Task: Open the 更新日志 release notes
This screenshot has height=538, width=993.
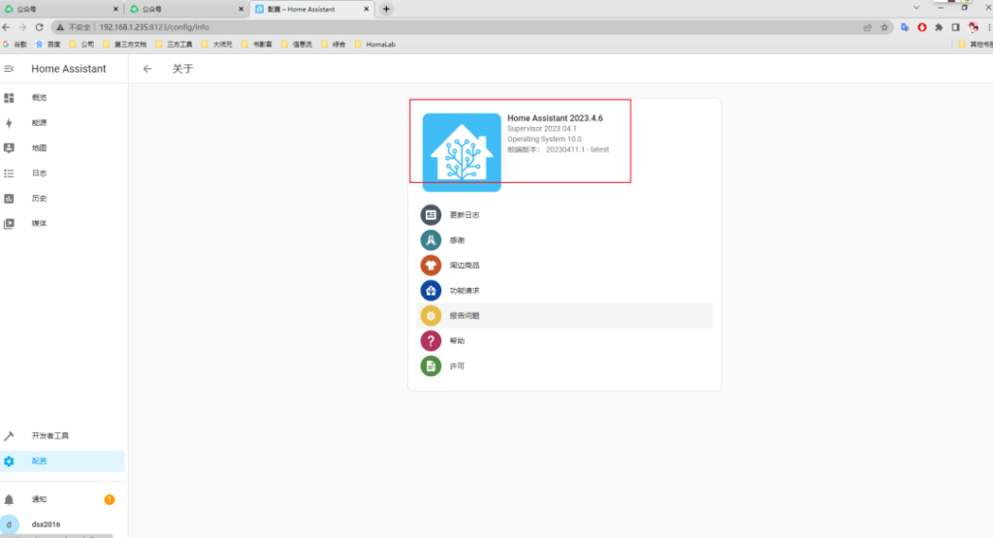Action: click(564, 214)
